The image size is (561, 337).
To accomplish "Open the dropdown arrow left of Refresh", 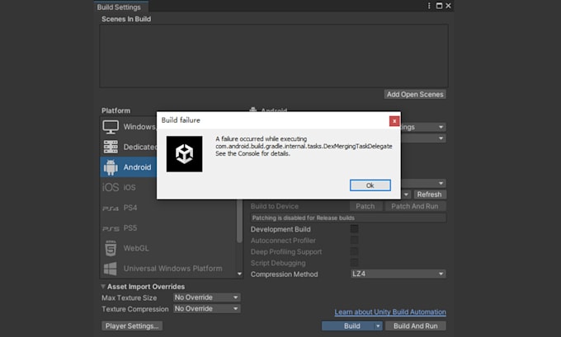I will click(x=406, y=194).
